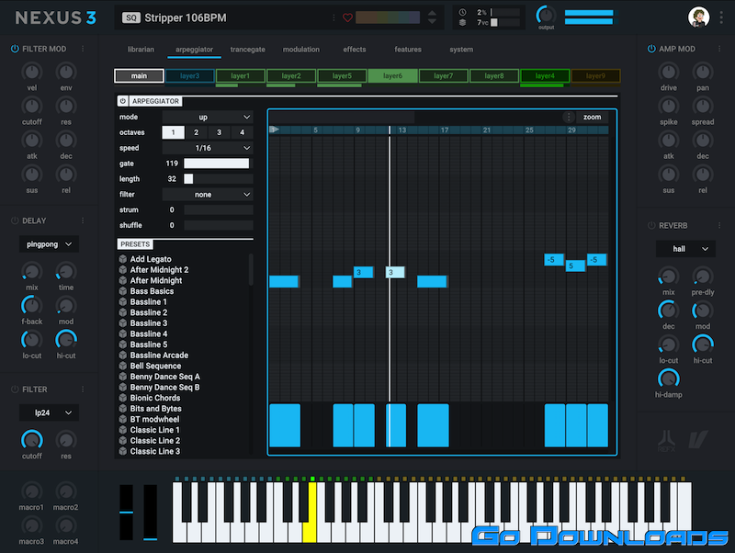Image resolution: width=735 pixels, height=553 pixels.
Task: Click the sequencer start marker flag
Action: [x=275, y=130]
